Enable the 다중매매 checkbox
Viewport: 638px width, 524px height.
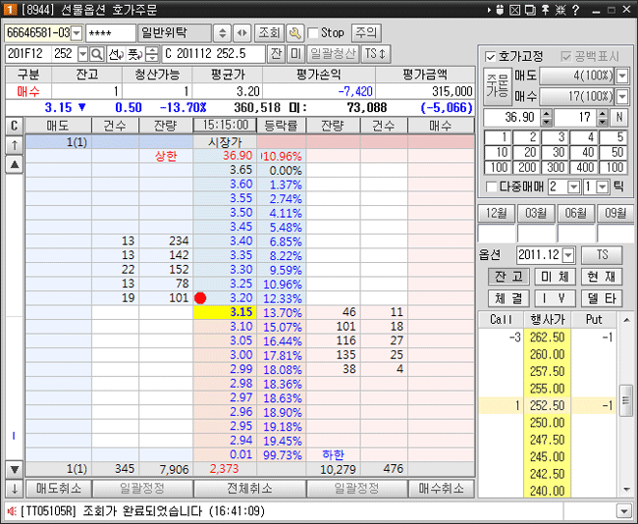point(492,186)
